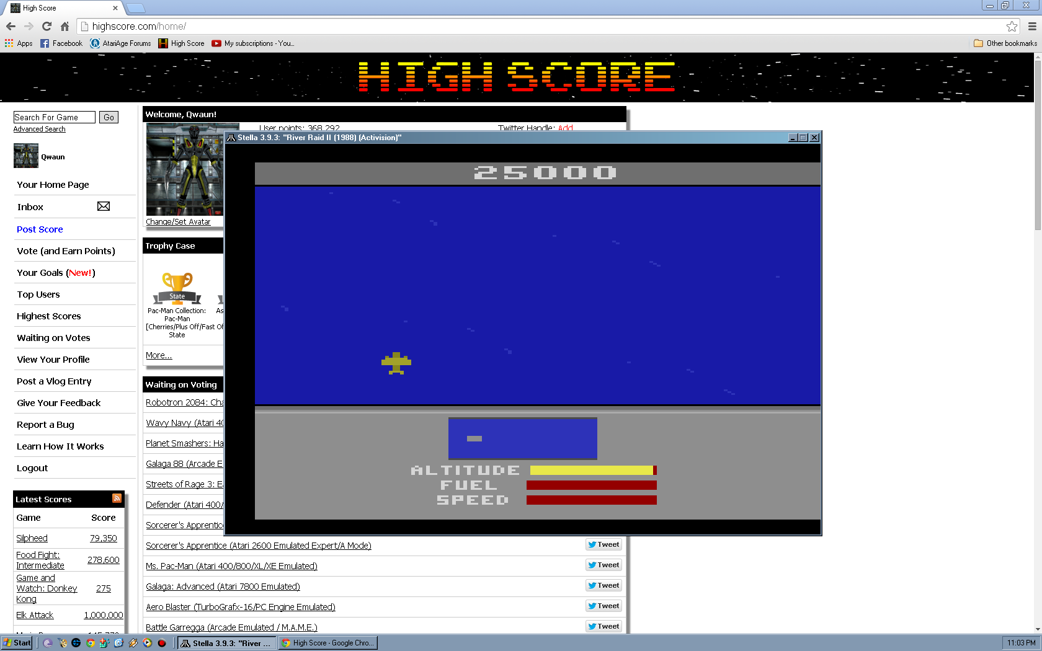Open the Chrome hamburger menu
The width and height of the screenshot is (1042, 651).
(1032, 26)
